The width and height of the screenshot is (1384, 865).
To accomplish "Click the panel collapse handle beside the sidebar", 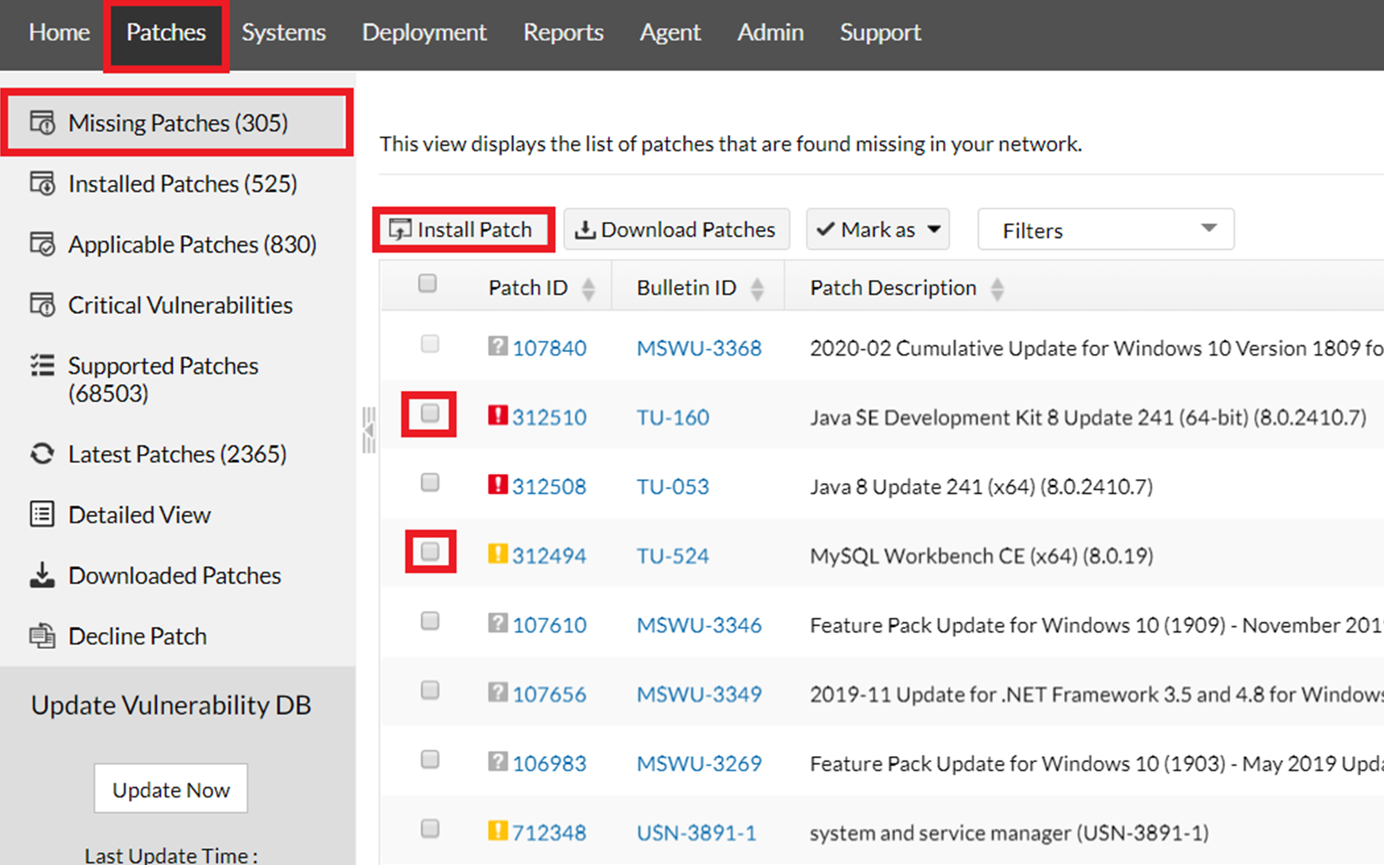I will point(368,428).
